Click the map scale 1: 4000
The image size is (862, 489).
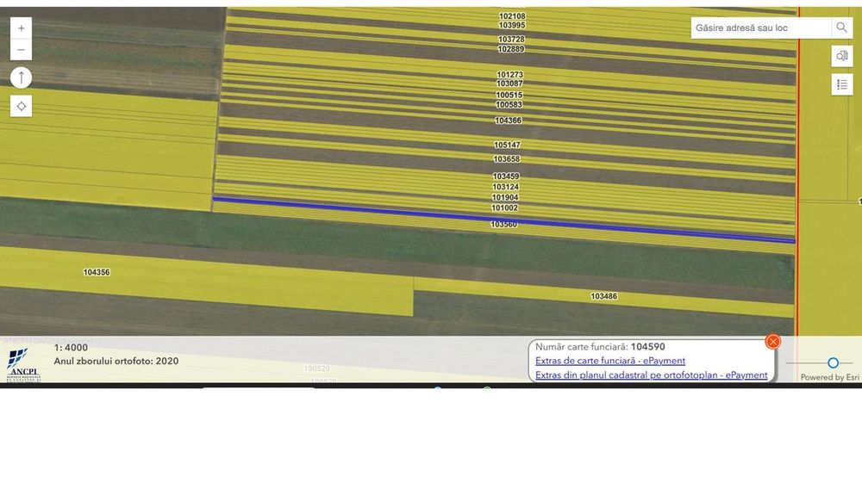point(71,348)
